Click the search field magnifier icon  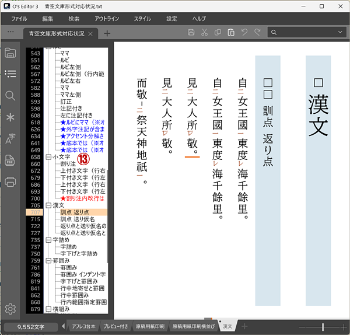click(274, 32)
